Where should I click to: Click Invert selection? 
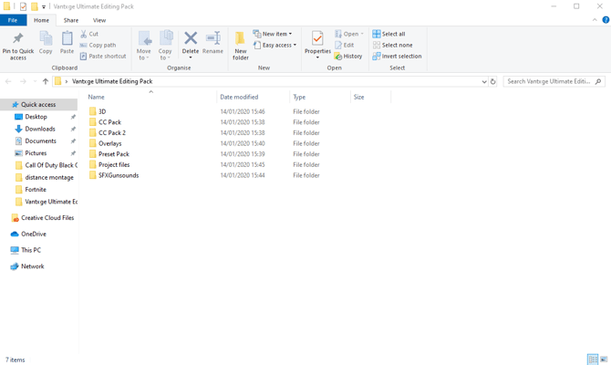pyautogui.click(x=397, y=57)
